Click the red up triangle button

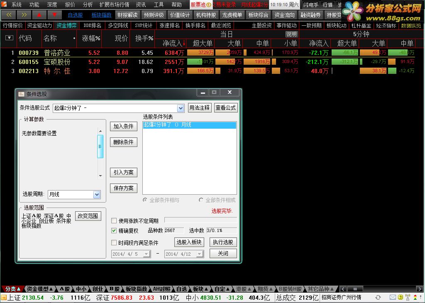tap(39, 15)
